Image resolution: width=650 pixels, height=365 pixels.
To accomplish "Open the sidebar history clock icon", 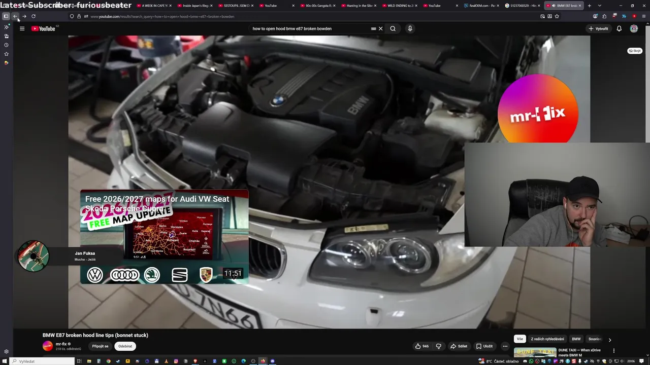I will (x=6, y=45).
